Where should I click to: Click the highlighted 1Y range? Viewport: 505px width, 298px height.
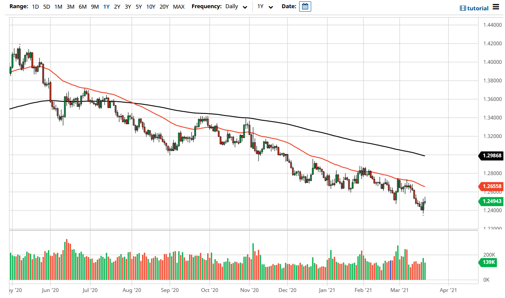106,7
